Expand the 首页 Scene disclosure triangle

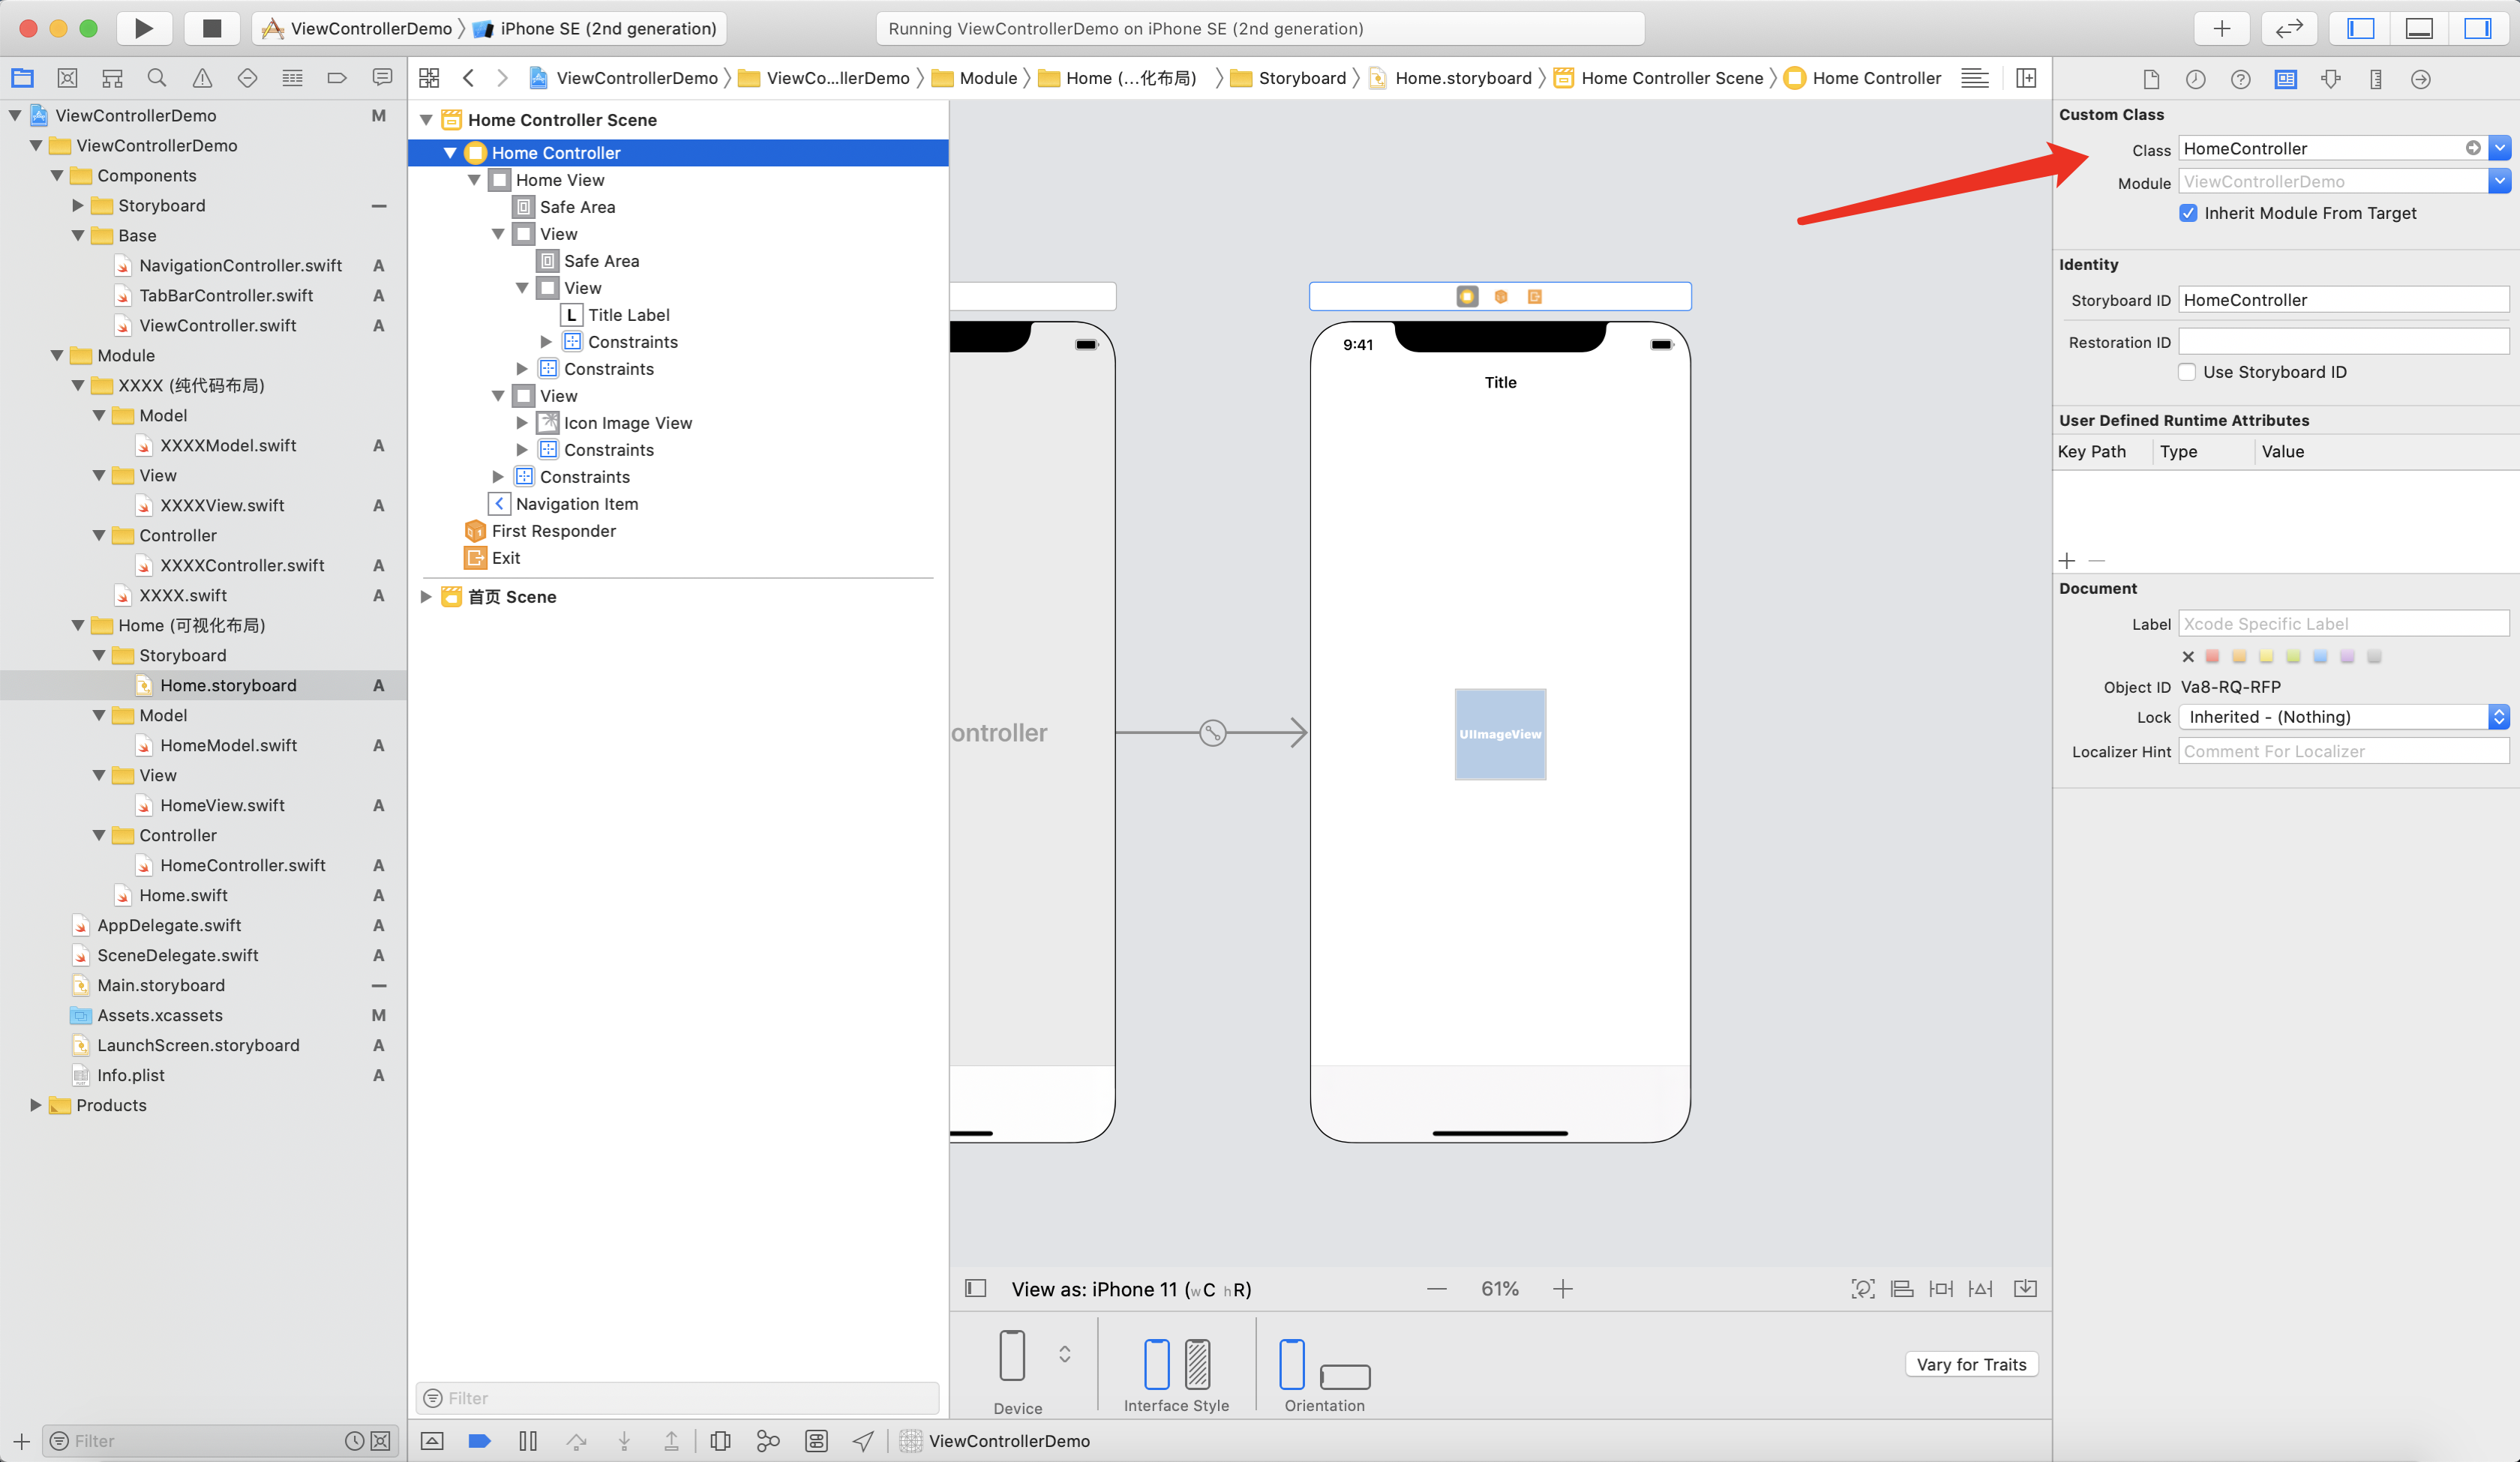click(x=430, y=597)
